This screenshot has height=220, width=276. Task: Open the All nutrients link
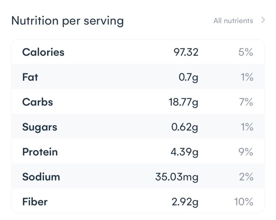[x=233, y=21]
